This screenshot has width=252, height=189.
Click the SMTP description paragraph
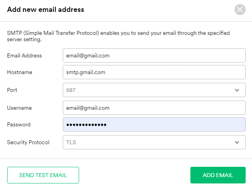pos(118,36)
